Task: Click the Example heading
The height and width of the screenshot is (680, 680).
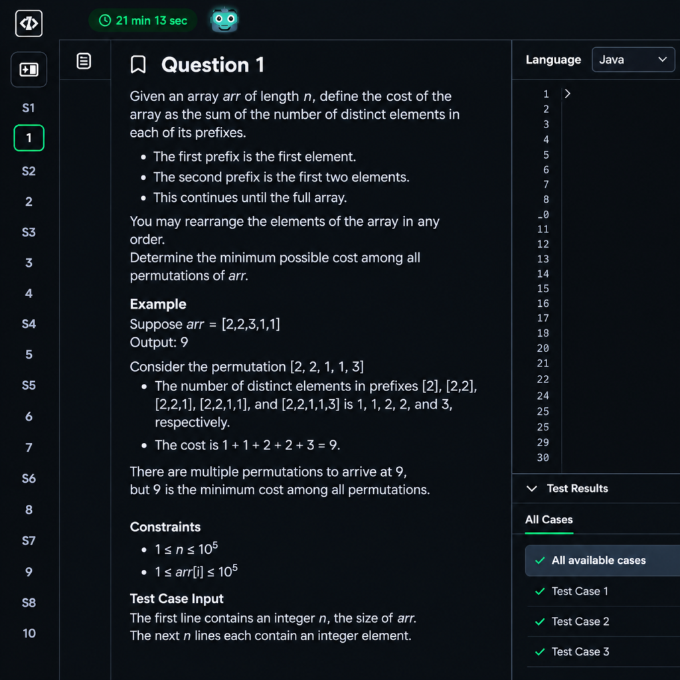Action: pyautogui.click(x=158, y=304)
